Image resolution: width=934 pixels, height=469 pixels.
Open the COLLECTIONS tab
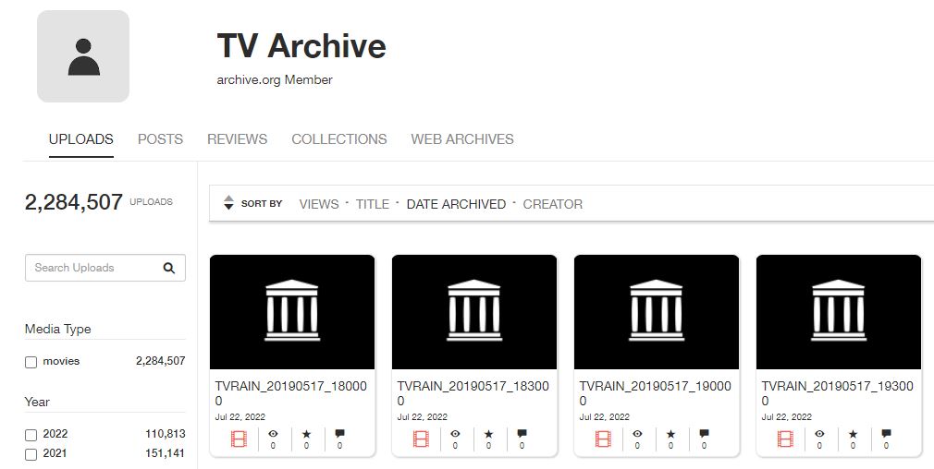[x=339, y=139]
